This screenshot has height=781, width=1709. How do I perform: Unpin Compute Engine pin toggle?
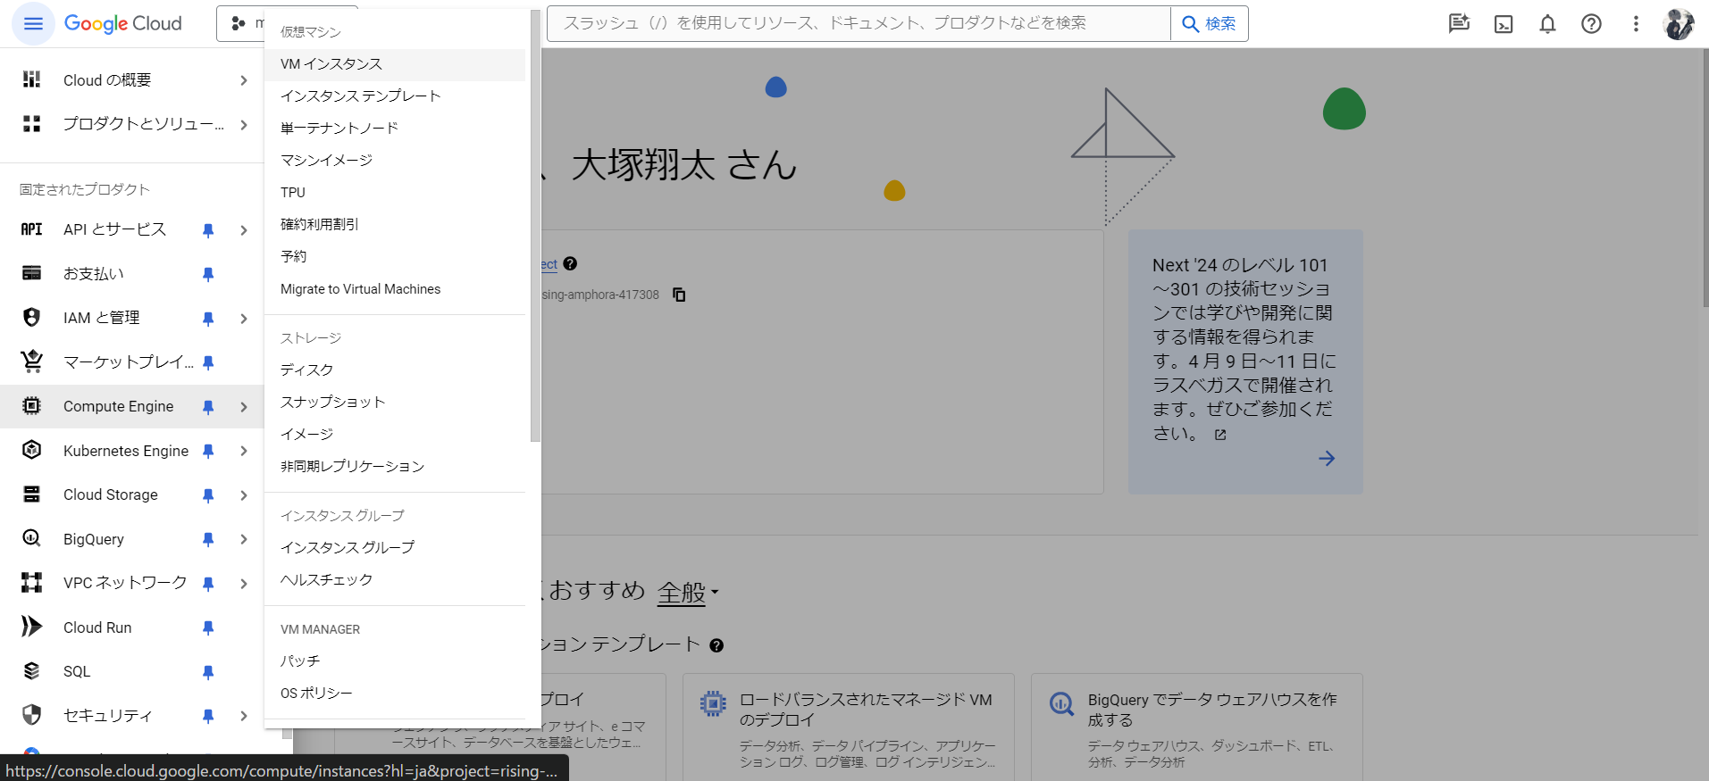coord(208,407)
